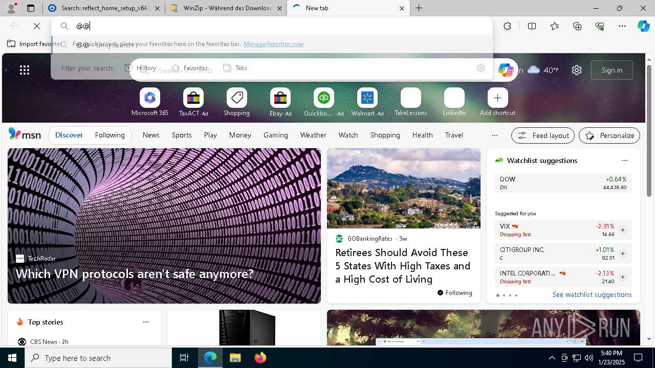Add Citigroup Inc. to watchlist
The width and height of the screenshot is (655, 368).
click(x=622, y=254)
